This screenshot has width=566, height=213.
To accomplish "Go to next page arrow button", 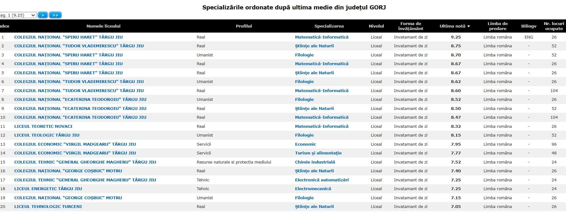I will pyautogui.click(x=43, y=15).
